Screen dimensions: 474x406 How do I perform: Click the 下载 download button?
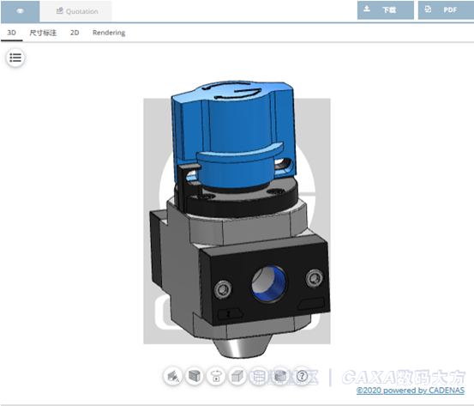(386, 10)
